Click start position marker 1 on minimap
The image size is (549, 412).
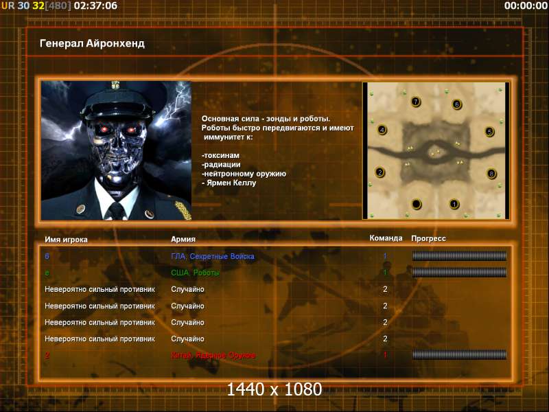[x=454, y=204]
